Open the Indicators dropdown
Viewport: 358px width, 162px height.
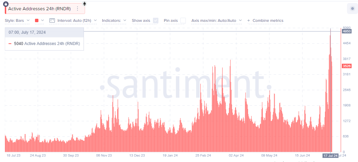click(x=114, y=20)
